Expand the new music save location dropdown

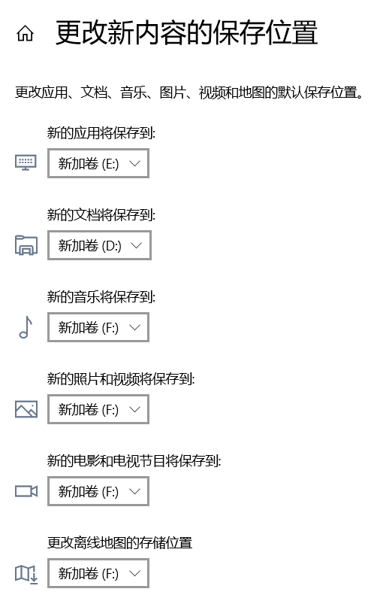(x=98, y=327)
